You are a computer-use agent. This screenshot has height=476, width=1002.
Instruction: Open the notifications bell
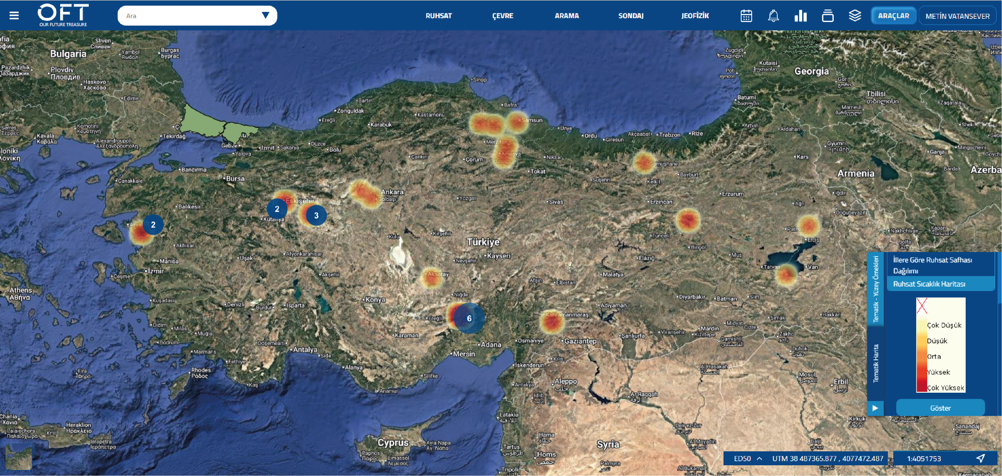tap(773, 16)
